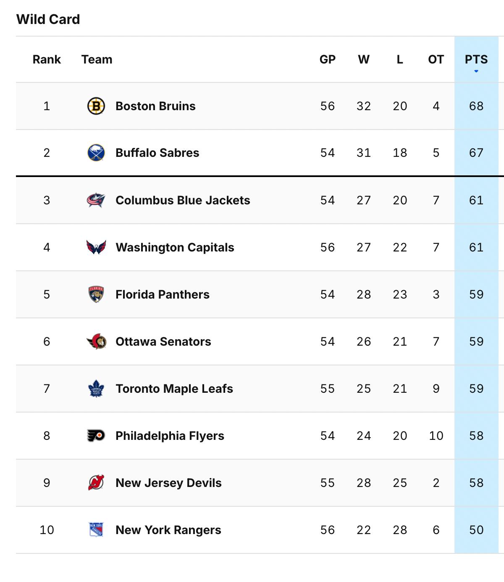Click the Philadelphia Flyers logo
Screen dimensions: 504x582
pyautogui.click(x=96, y=436)
